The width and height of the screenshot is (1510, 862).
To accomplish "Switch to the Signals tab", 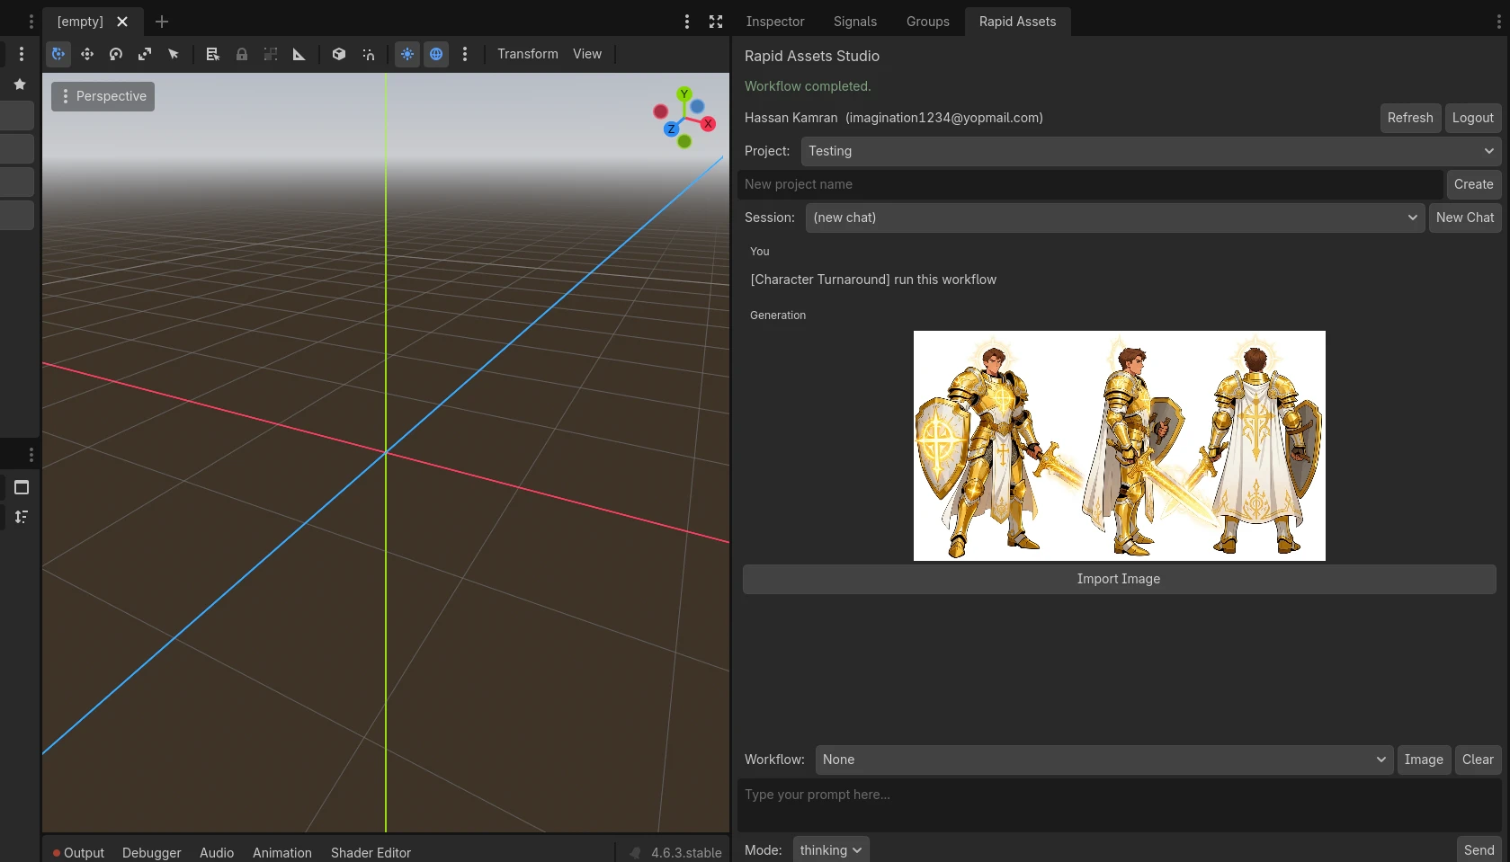I will click(x=855, y=22).
